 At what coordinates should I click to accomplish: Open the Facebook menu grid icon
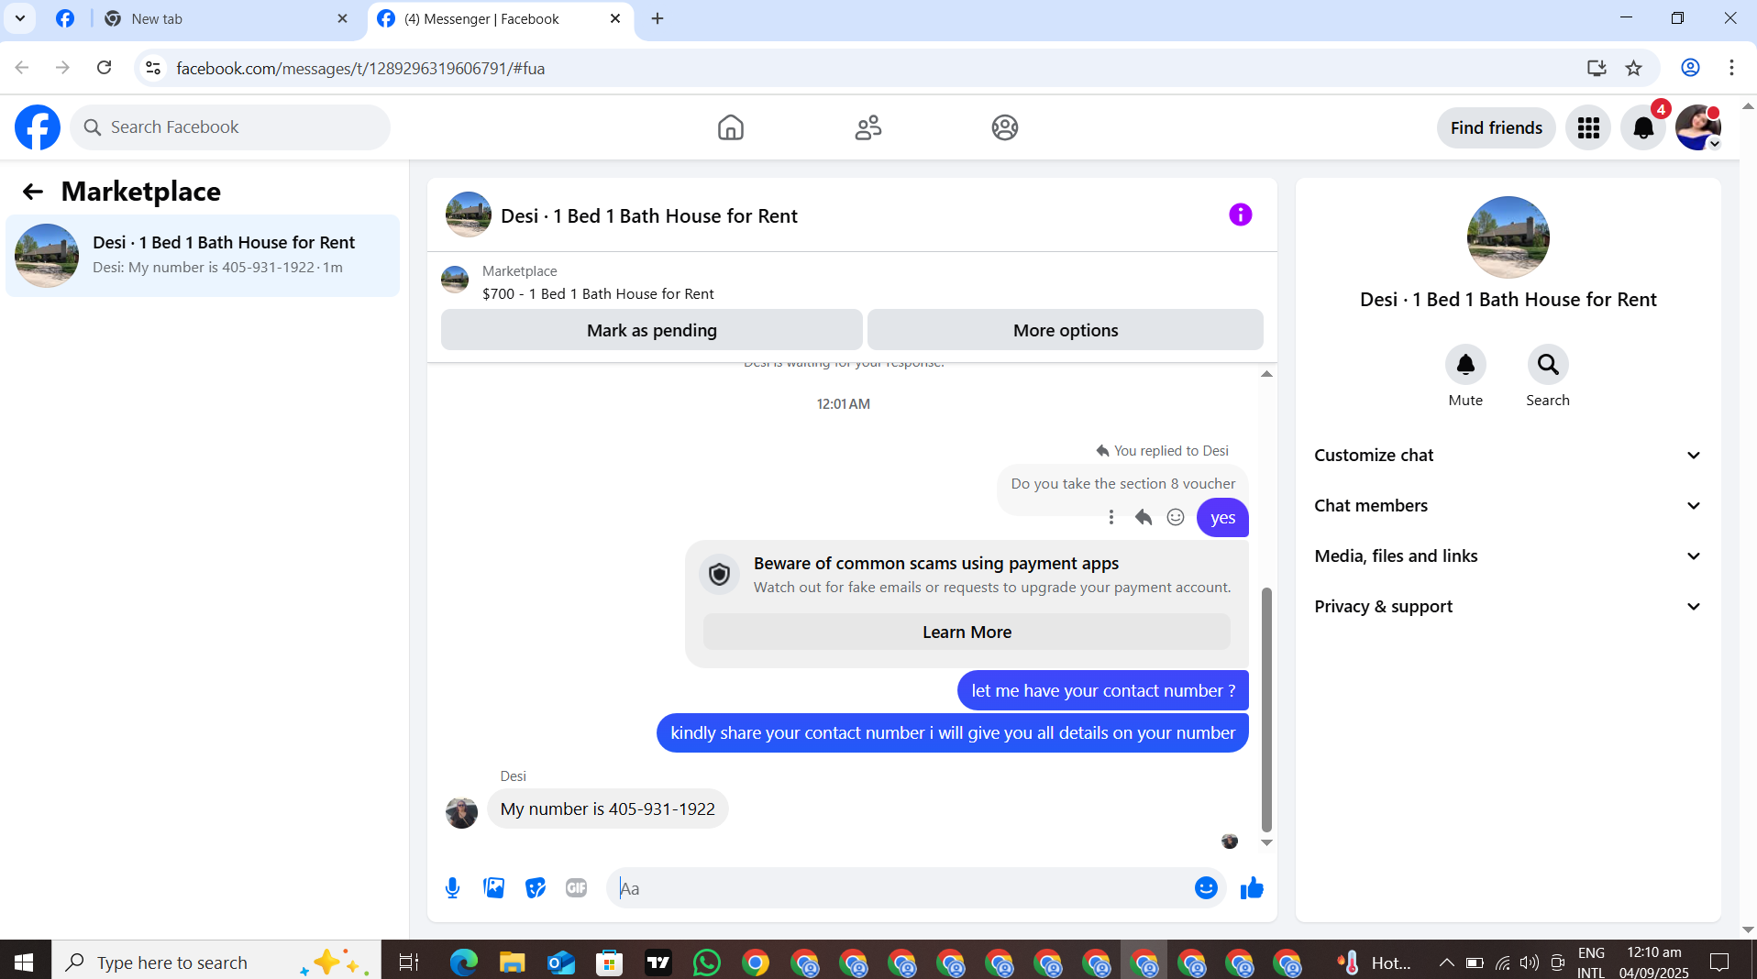[x=1588, y=127]
